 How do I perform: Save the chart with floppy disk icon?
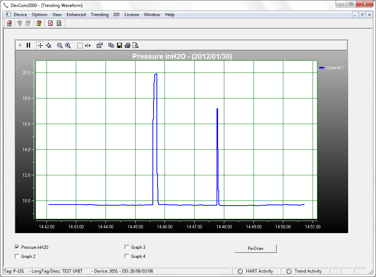point(119,45)
